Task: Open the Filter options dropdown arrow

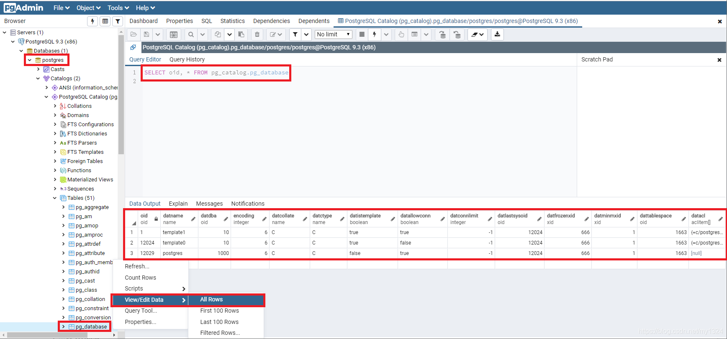Action: (306, 34)
